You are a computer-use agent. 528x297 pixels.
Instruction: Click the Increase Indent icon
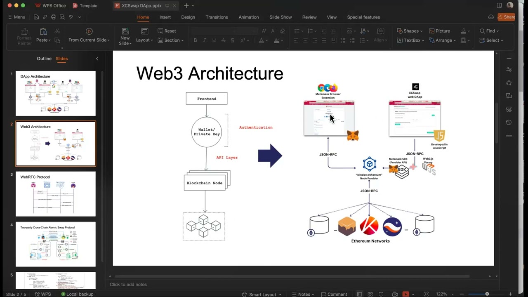333,31
